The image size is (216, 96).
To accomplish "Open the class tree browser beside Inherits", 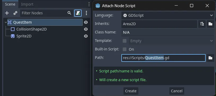I will point(202,24).
